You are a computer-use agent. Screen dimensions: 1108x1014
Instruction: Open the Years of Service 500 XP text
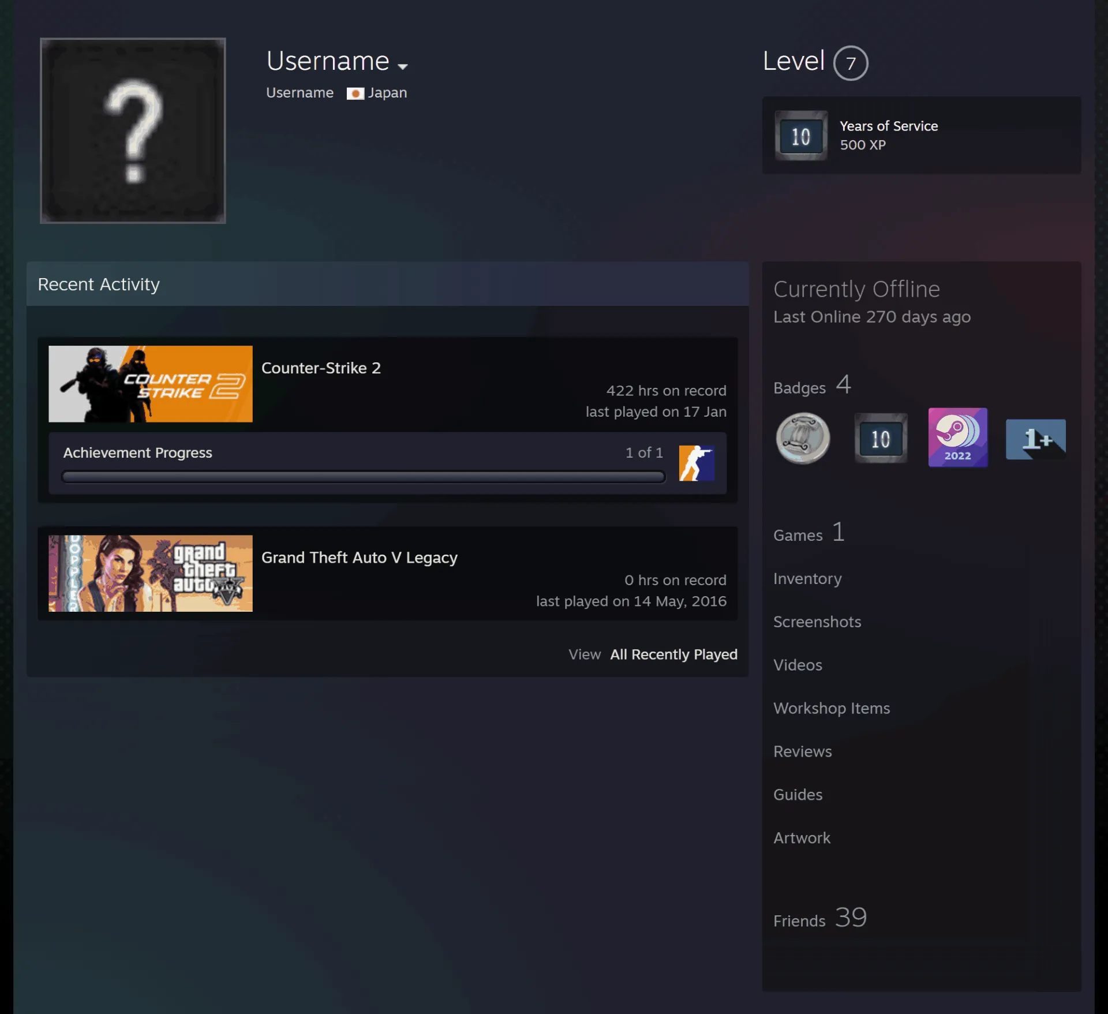pyautogui.click(x=888, y=135)
